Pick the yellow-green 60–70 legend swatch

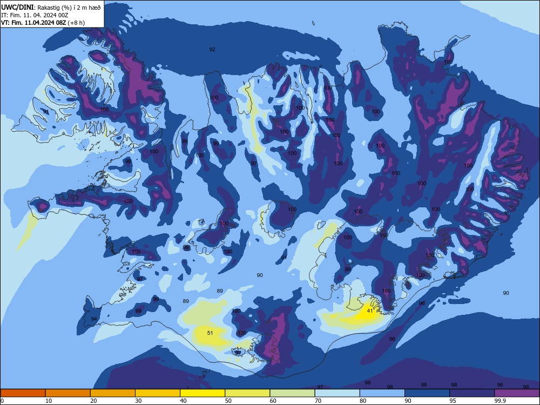[x=292, y=393]
